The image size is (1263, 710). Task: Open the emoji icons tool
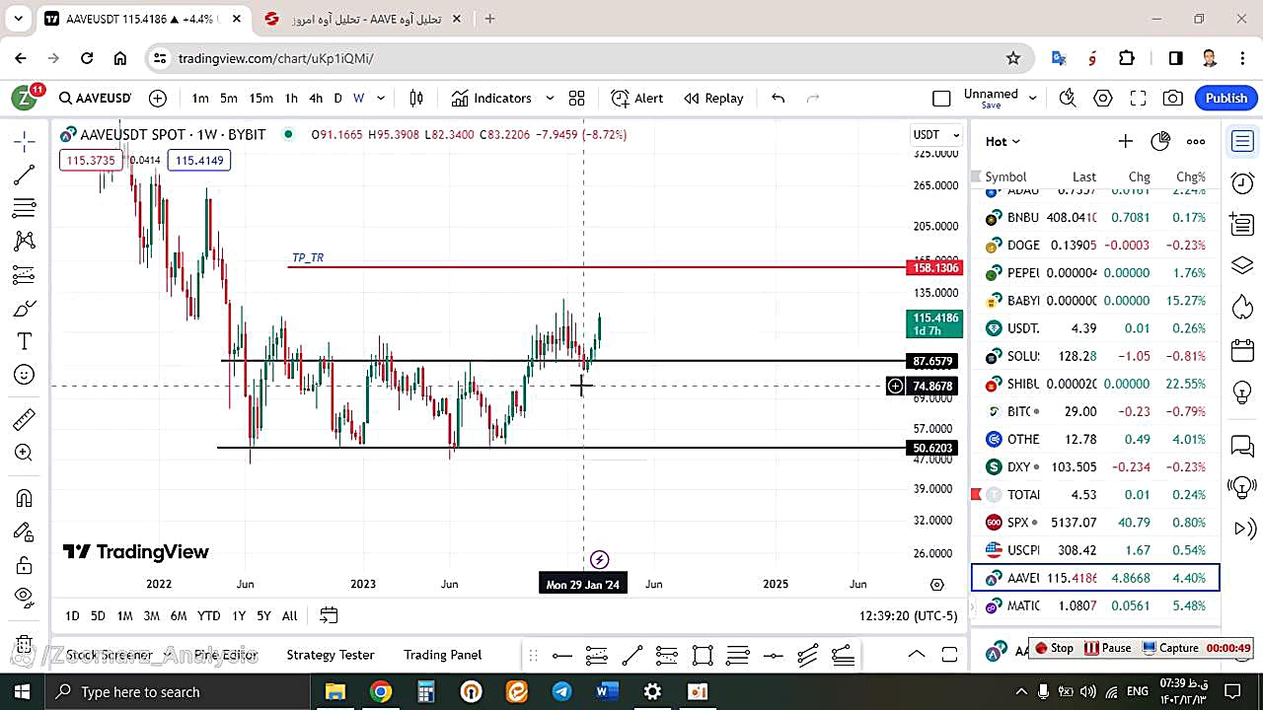tap(25, 375)
